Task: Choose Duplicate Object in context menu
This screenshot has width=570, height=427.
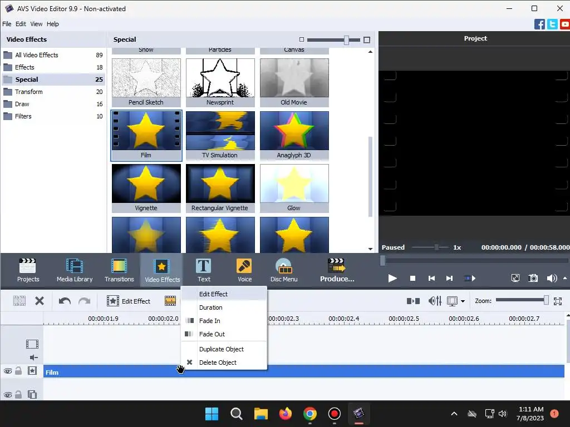Action: pyautogui.click(x=224, y=349)
